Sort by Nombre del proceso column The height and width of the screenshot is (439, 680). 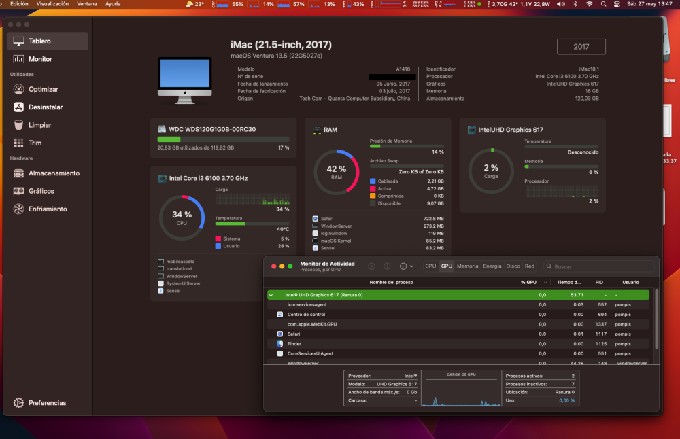391,282
